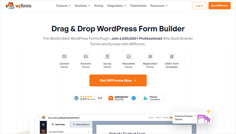Switch to the Fields Options tab
This screenshot has width=236, height=134.
coord(81,125)
